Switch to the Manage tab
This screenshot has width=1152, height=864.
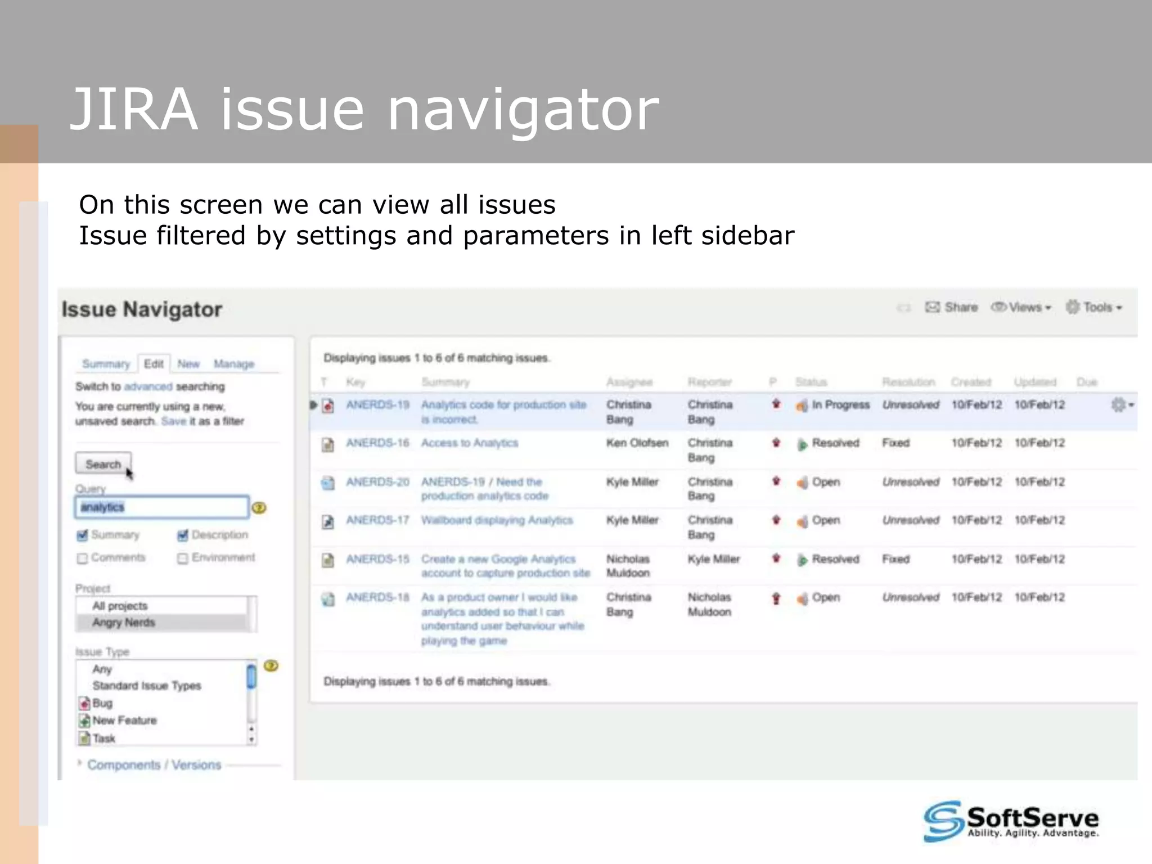[x=234, y=364]
